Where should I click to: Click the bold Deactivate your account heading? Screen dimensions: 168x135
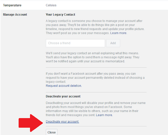[63, 96]
